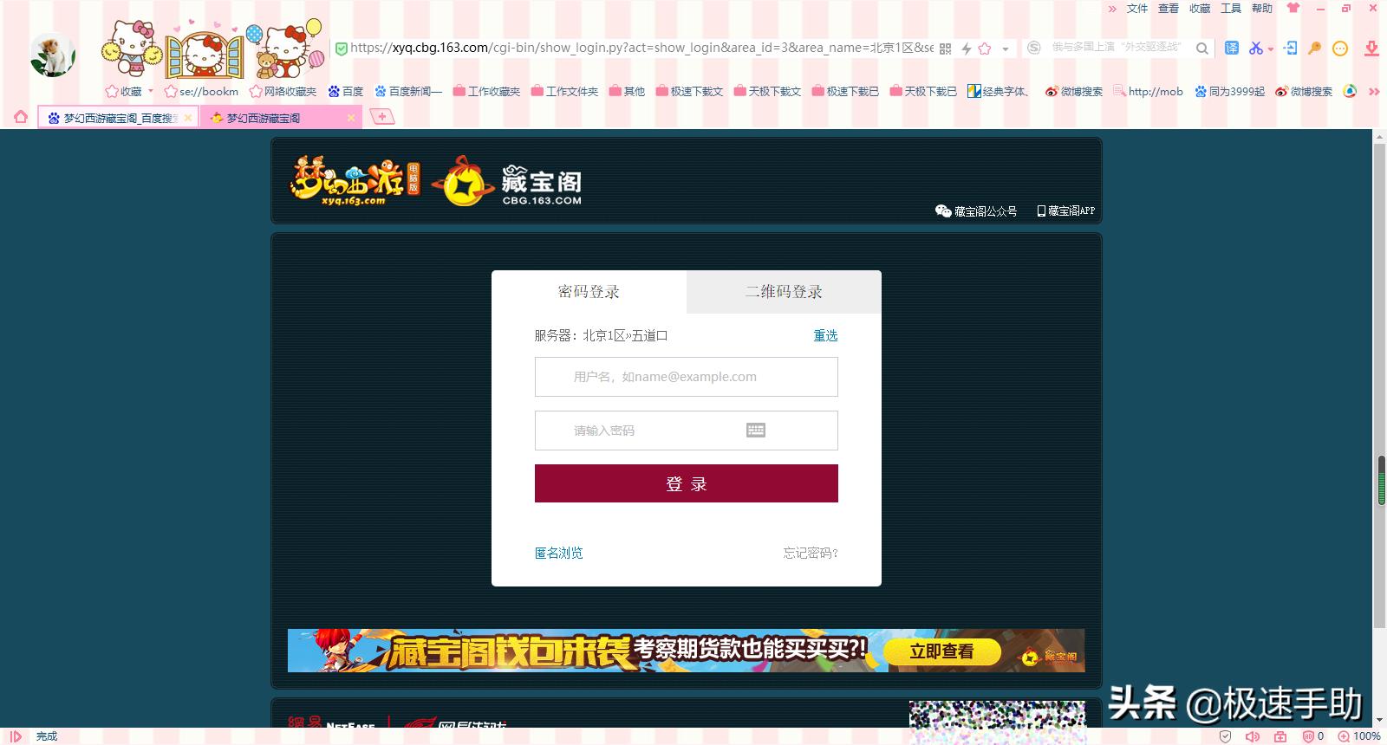Close the active 梦幻西游藏宝阁 tab
This screenshot has width=1387, height=745.
[x=351, y=118]
